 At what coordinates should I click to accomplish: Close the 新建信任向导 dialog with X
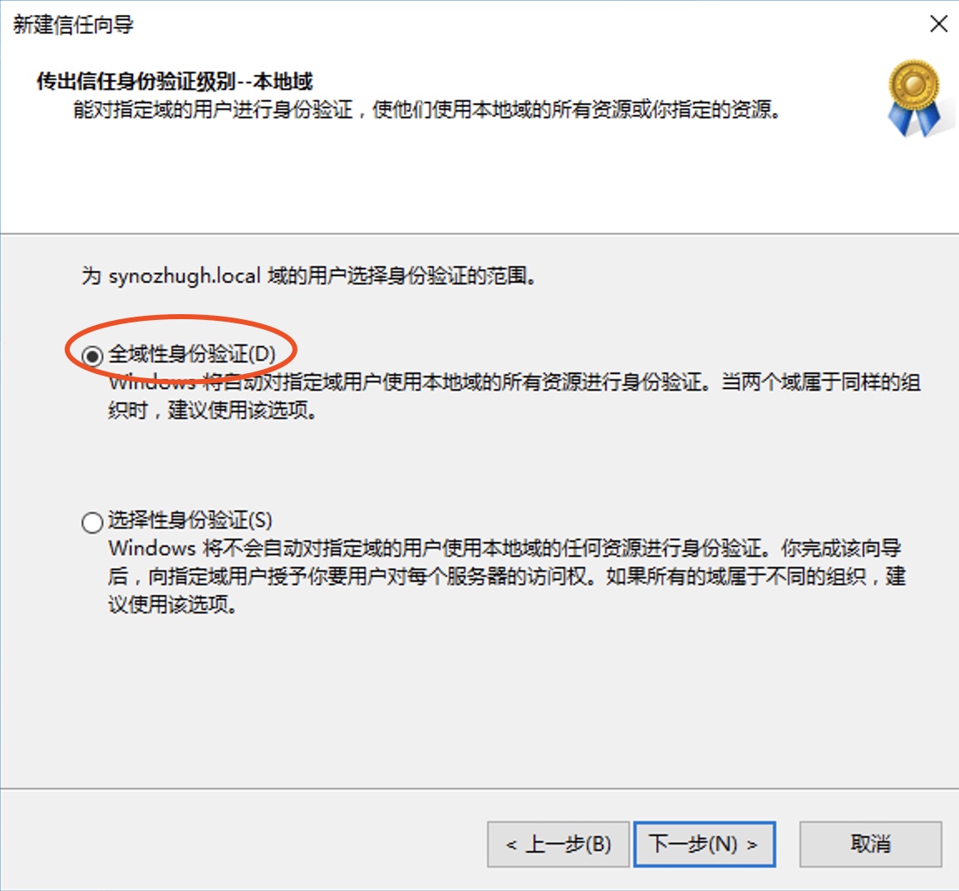pos(938,24)
